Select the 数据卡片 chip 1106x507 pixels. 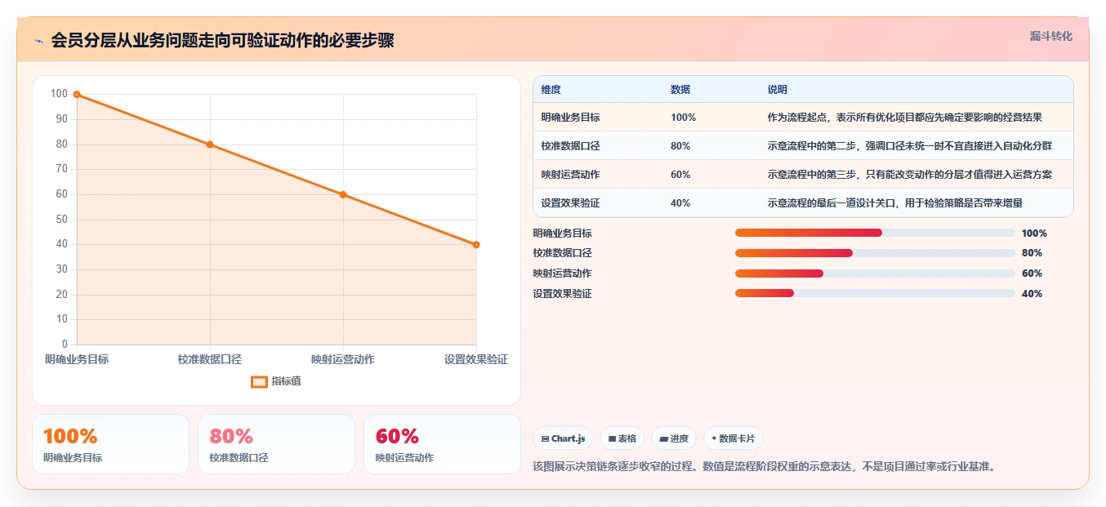tap(733, 438)
